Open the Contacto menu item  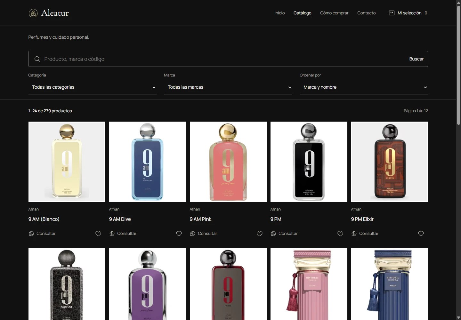367,13
